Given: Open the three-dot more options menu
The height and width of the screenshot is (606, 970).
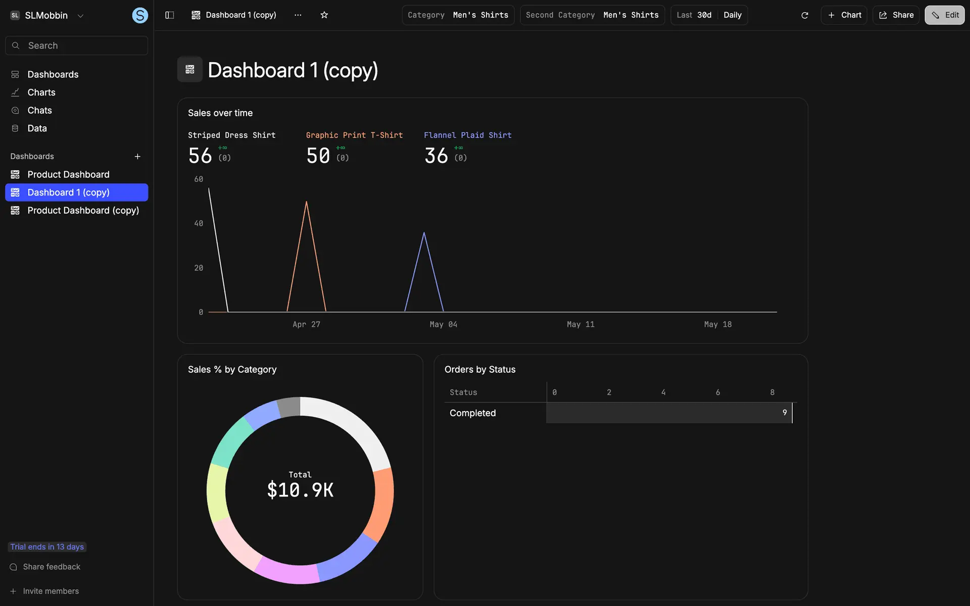Looking at the screenshot, I should (x=298, y=15).
